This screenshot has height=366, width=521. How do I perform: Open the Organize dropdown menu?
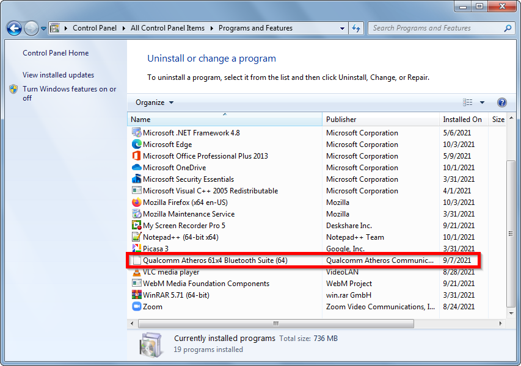[x=154, y=102]
